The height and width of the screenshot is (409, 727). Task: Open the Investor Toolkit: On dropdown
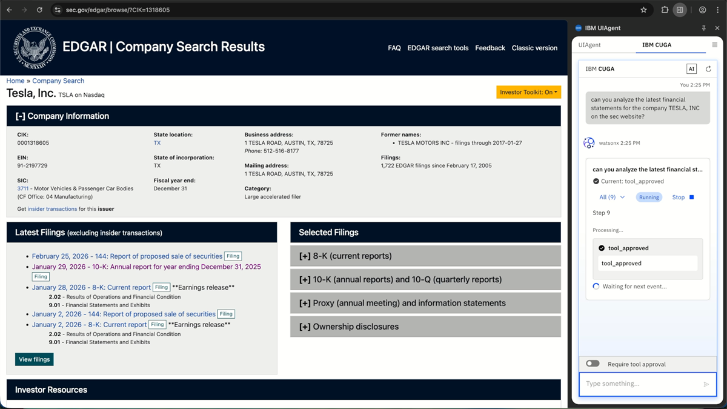pyautogui.click(x=528, y=92)
